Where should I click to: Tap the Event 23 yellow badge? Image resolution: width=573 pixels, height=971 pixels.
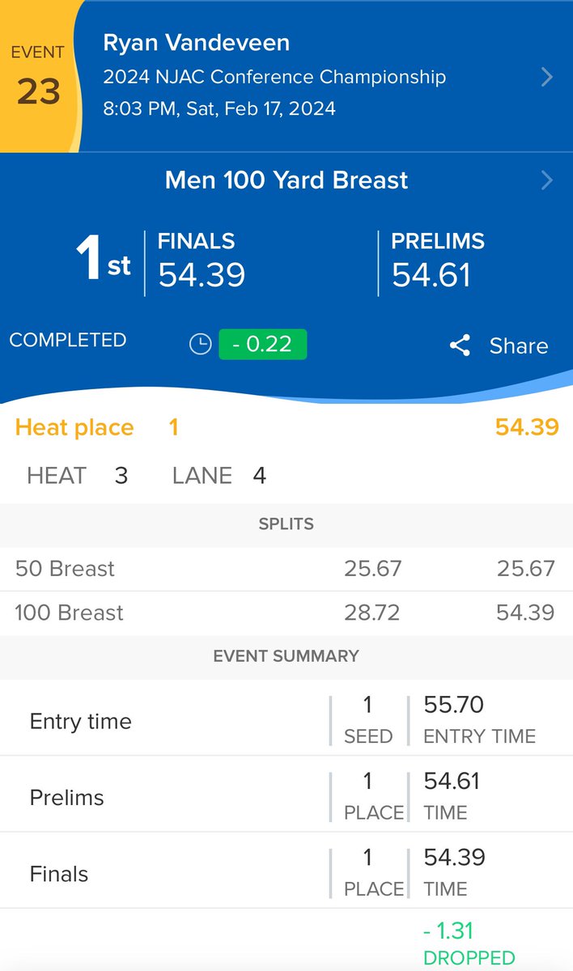pyautogui.click(x=37, y=77)
